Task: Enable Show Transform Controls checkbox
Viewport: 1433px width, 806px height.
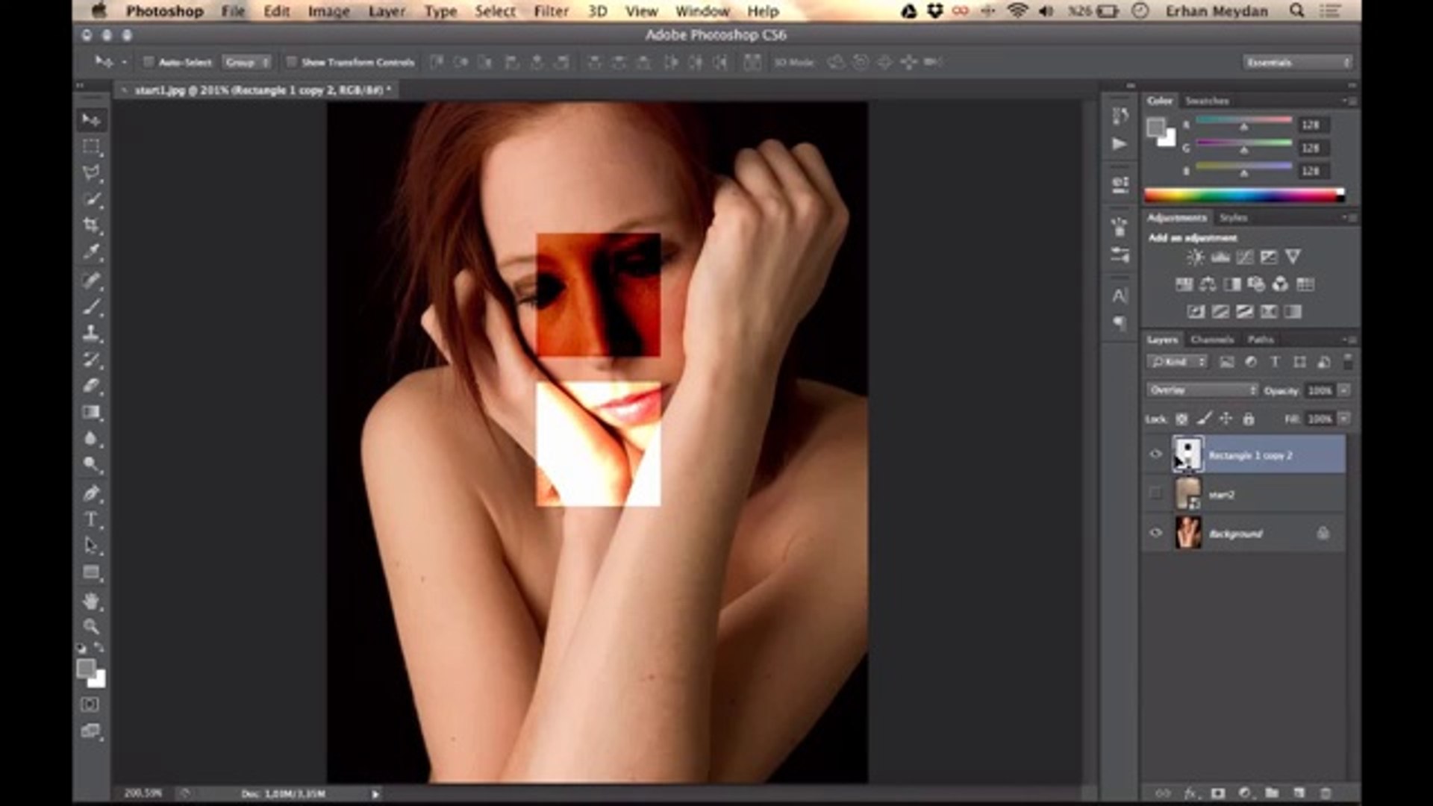Action: coord(292,62)
